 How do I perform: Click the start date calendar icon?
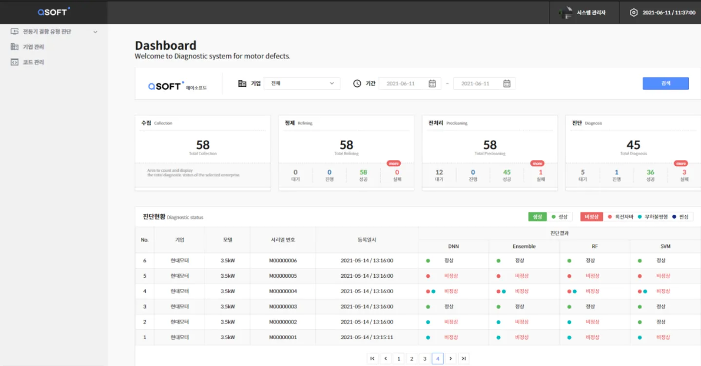(432, 83)
